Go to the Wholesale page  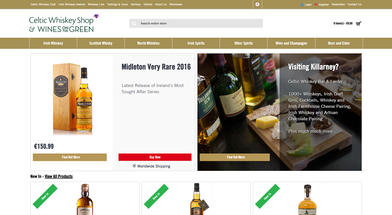(x=176, y=5)
